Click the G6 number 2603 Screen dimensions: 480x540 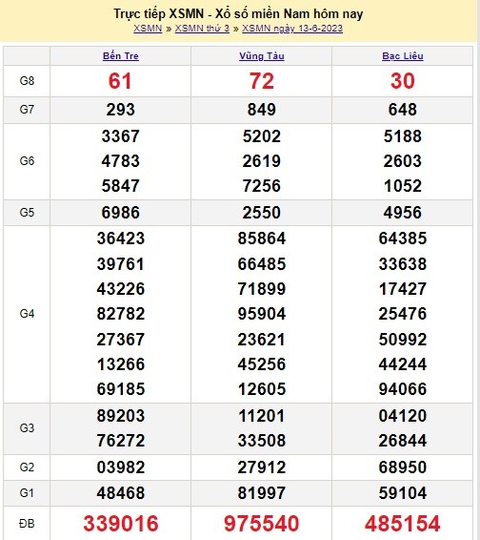[403, 161]
